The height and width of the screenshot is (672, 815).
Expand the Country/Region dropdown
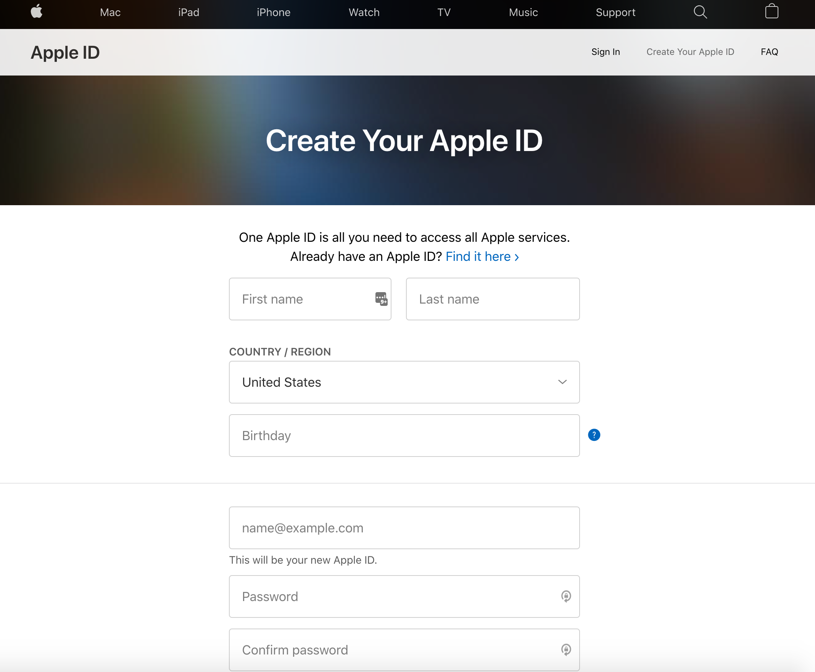coord(405,383)
